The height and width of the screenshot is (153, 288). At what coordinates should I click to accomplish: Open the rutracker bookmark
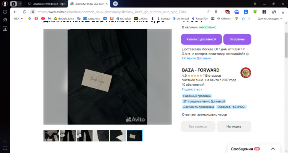[124, 18]
